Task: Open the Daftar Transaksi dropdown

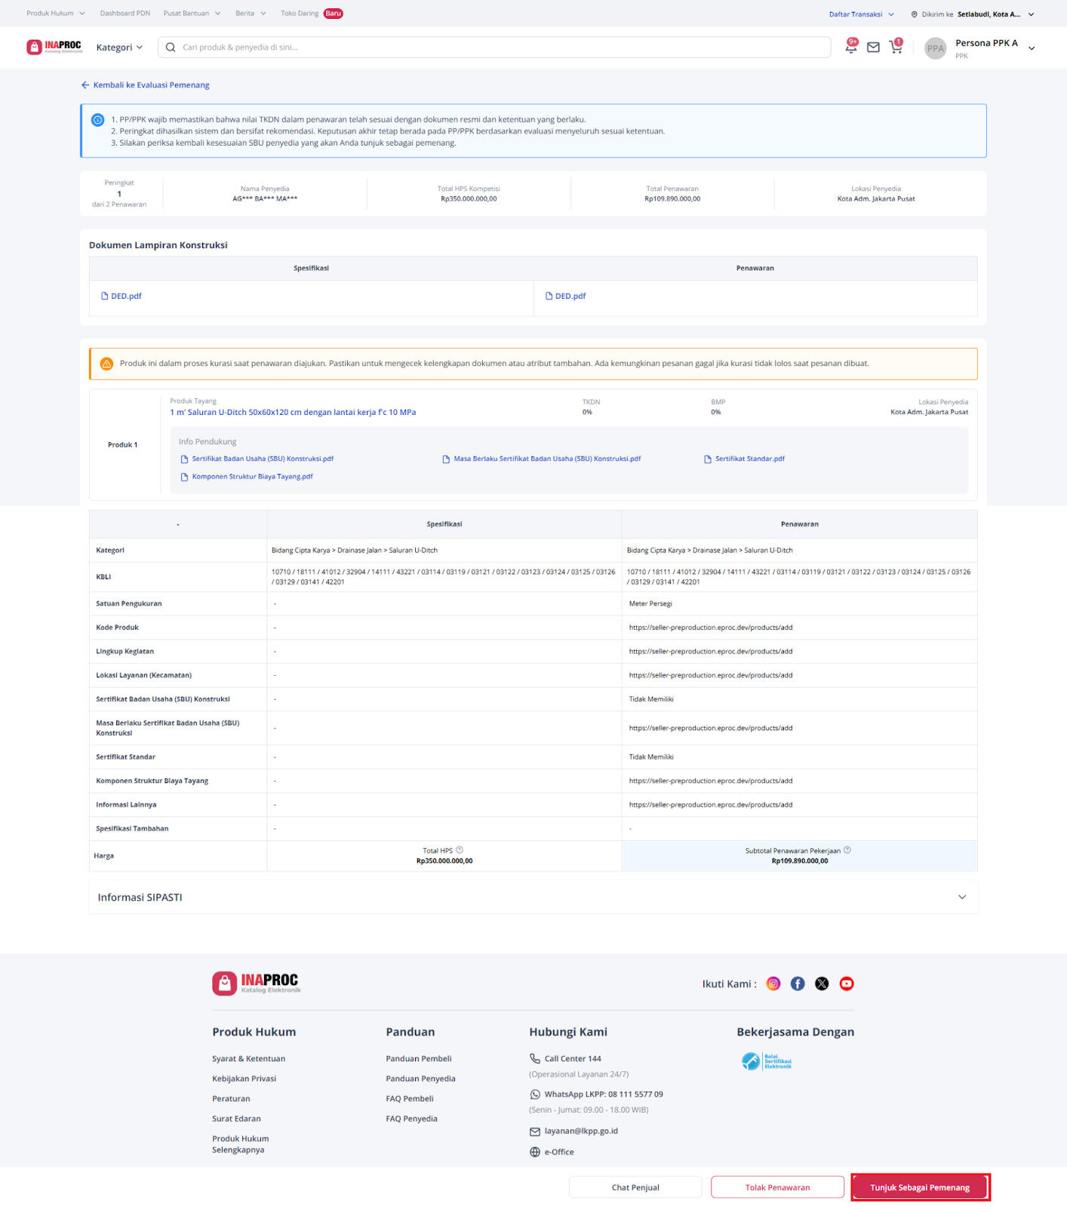Action: point(862,14)
